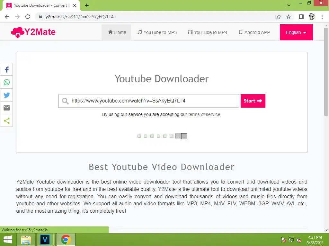Expand the English language dropdown

pos(296,32)
